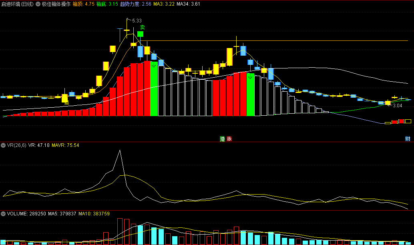The width and height of the screenshot is (414, 245).
Task: Click the orange horizontal box-top line
Action: (x=274, y=41)
